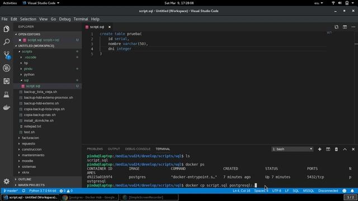Kill the terminal with trash icon
This screenshot has height=201, width=358.
(336, 149)
